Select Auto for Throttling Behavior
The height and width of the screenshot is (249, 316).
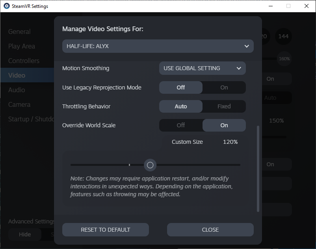point(181,106)
